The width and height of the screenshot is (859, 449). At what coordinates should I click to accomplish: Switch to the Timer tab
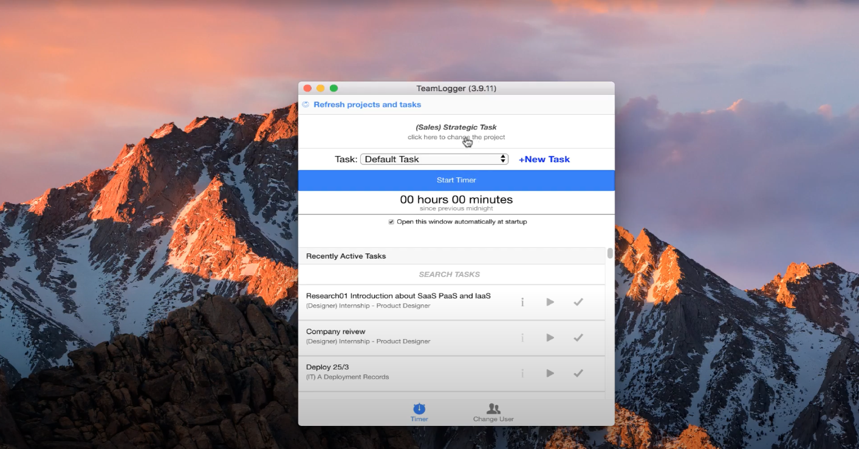click(x=419, y=412)
